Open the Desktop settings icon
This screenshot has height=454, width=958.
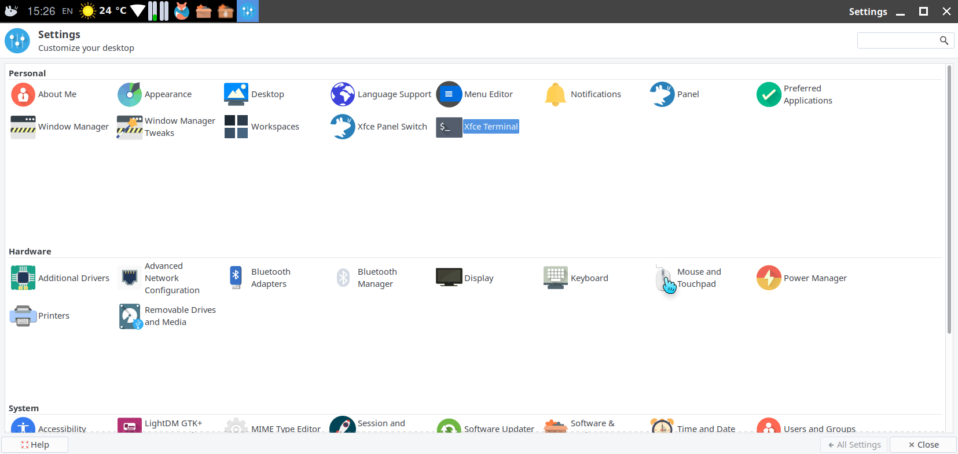click(236, 94)
